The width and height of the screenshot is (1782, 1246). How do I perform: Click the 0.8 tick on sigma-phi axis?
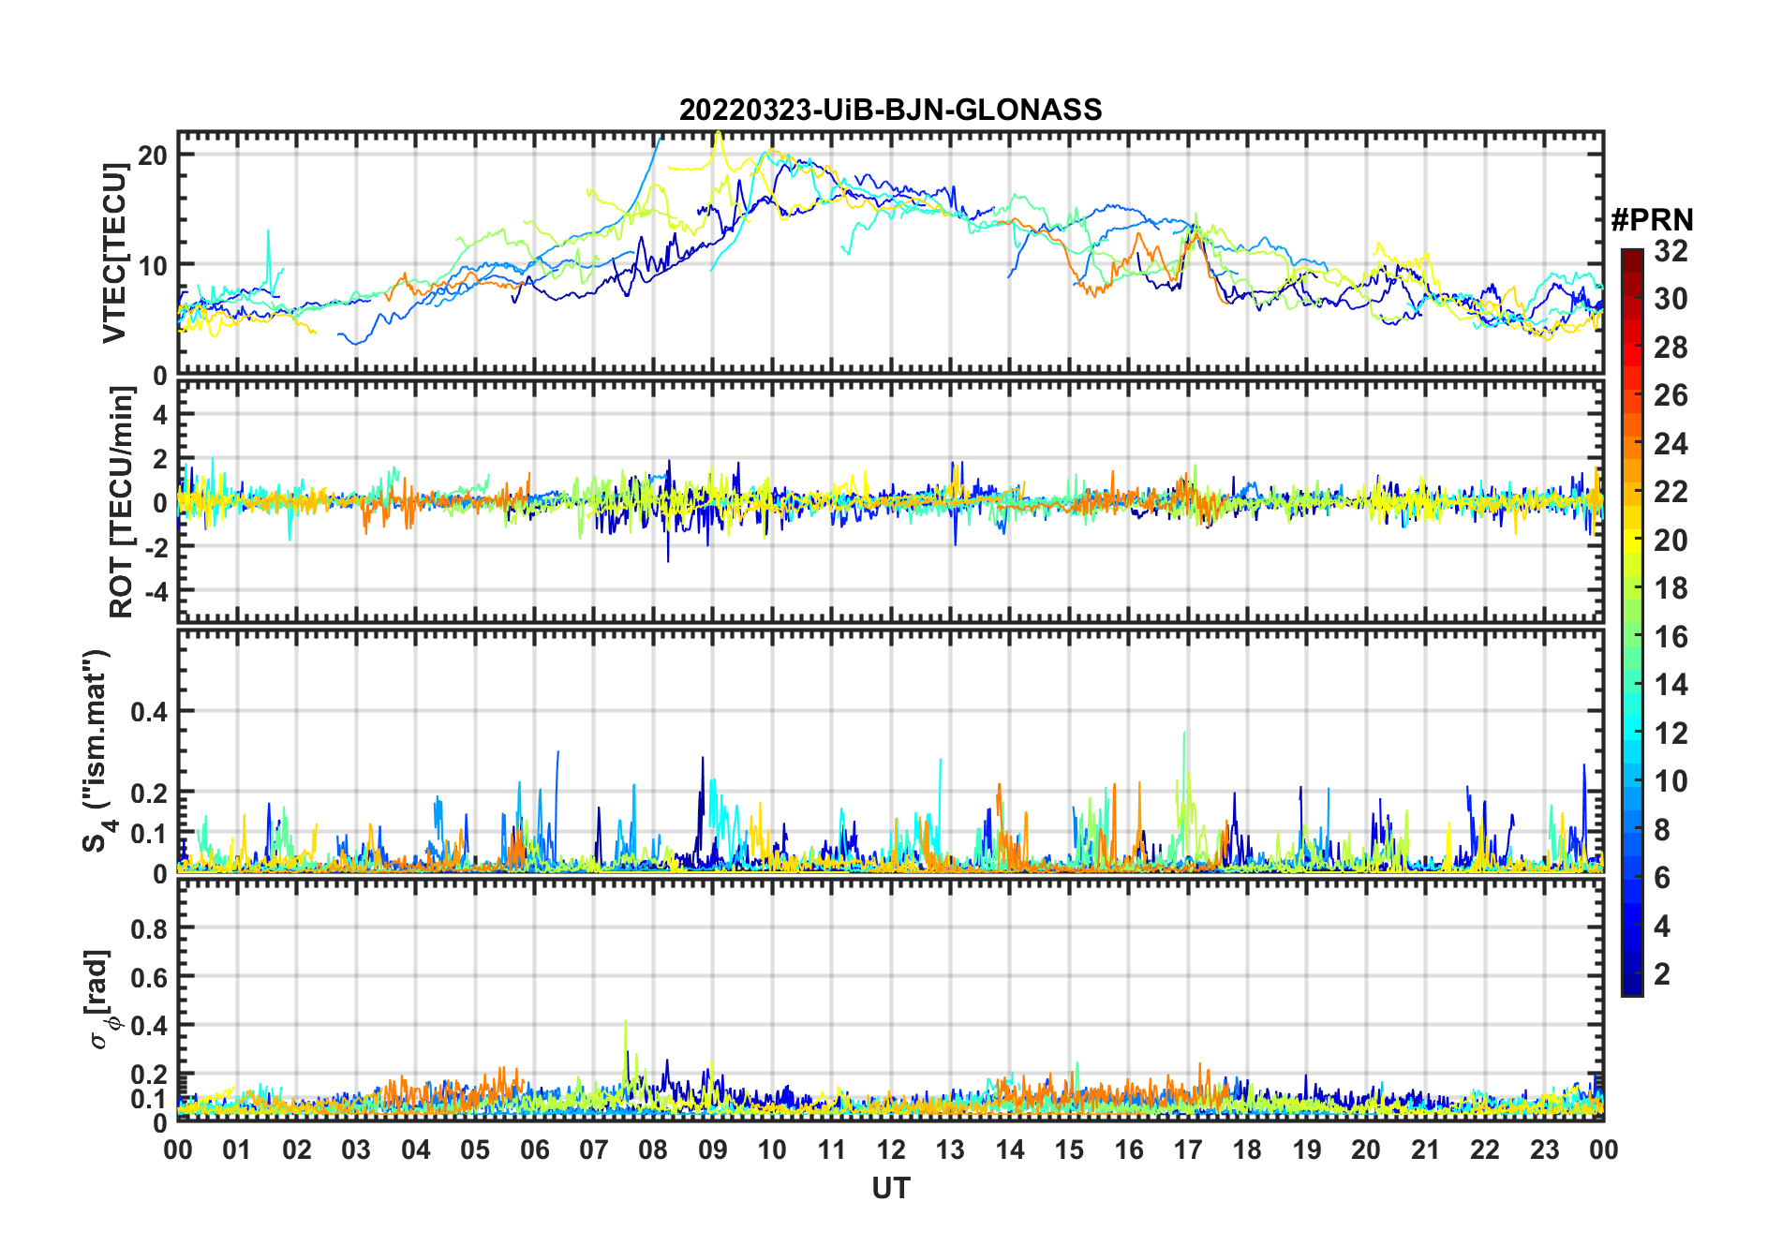click(x=148, y=928)
